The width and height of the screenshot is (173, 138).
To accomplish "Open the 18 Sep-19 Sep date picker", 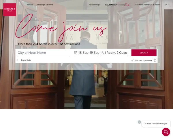I will pos(86,53).
